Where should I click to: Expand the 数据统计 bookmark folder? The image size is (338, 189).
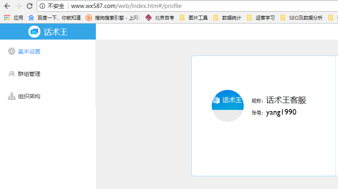click(x=227, y=18)
